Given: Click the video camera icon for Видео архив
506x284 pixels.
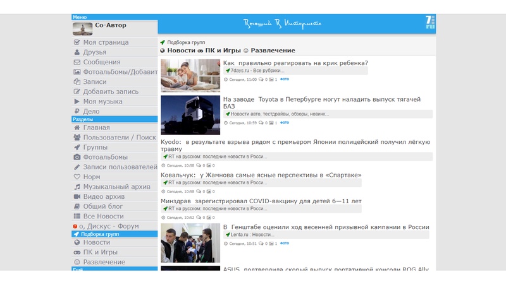Looking at the screenshot, I should coord(77,196).
